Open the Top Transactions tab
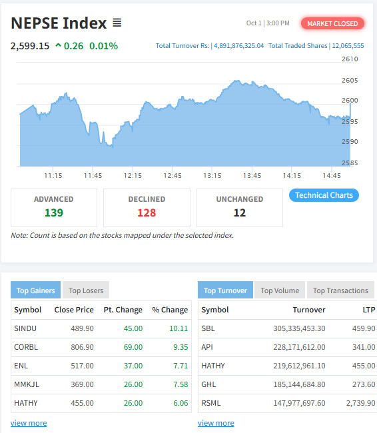The height and width of the screenshot is (433, 377). [x=340, y=290]
